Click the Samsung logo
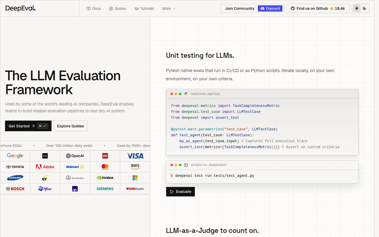Viewport: 379px width, 237px height. tap(15, 178)
